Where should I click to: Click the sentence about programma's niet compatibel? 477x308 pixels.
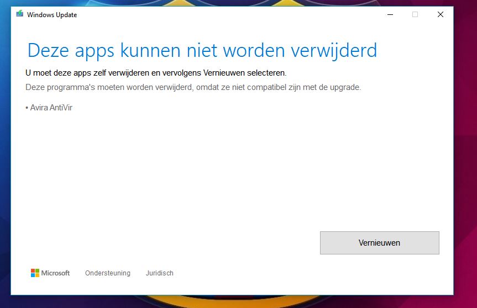click(x=193, y=87)
